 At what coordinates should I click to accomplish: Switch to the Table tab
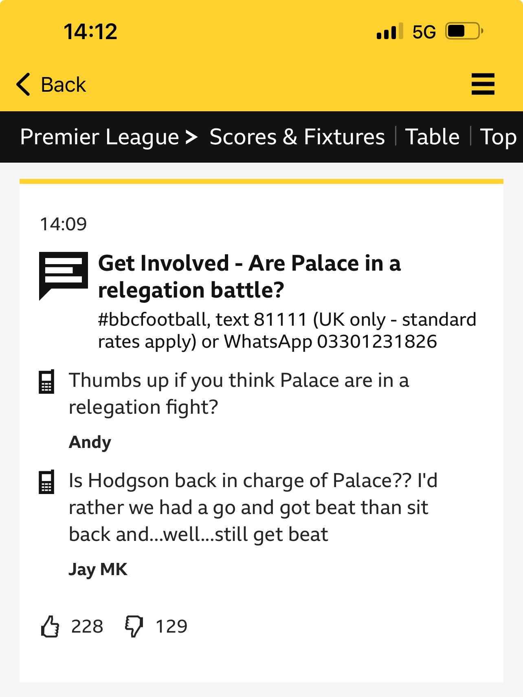[432, 137]
